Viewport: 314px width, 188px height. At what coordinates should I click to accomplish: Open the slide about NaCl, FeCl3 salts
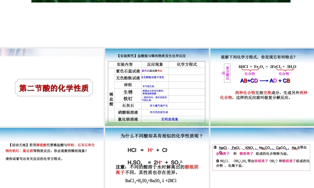tap(262, 158)
